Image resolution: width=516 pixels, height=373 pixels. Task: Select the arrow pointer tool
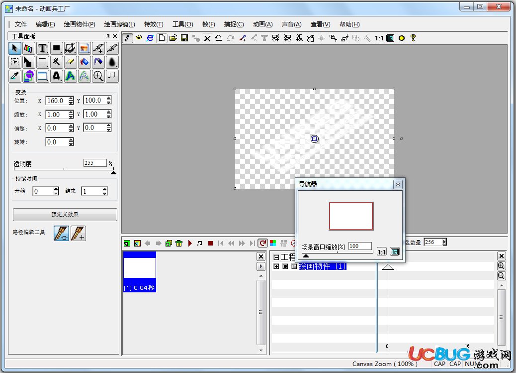pos(14,48)
